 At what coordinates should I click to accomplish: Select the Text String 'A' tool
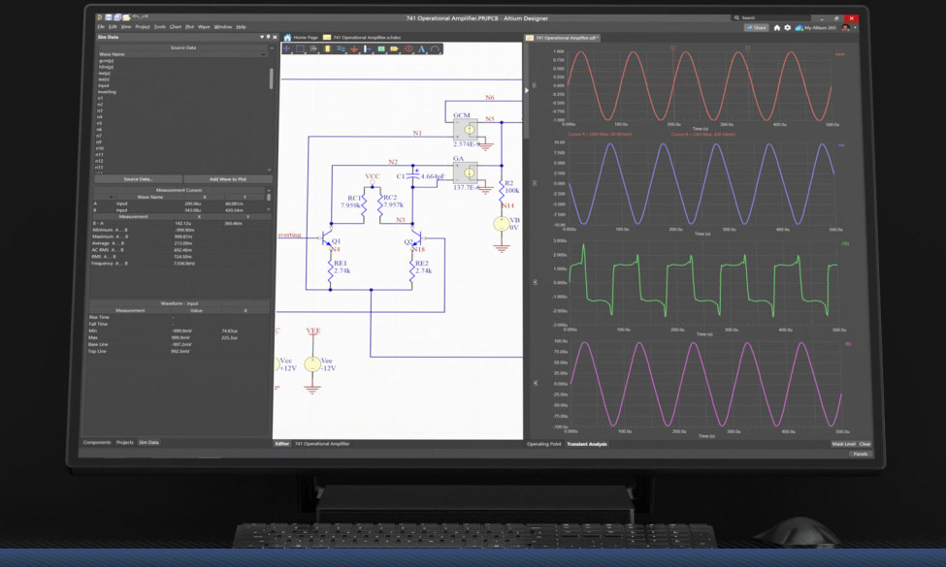(422, 48)
